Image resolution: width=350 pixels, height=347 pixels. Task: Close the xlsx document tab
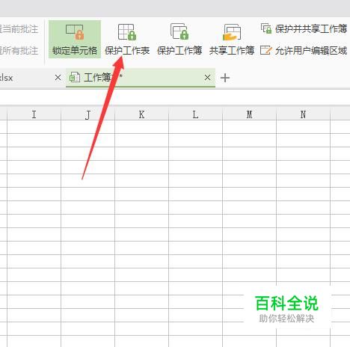pos(58,78)
